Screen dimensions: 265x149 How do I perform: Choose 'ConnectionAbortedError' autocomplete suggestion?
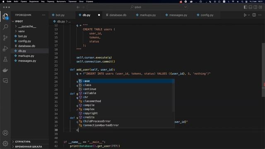coord(126,125)
